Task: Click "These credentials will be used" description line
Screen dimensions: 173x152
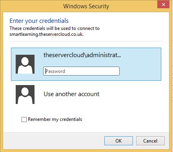Action: click(55, 28)
